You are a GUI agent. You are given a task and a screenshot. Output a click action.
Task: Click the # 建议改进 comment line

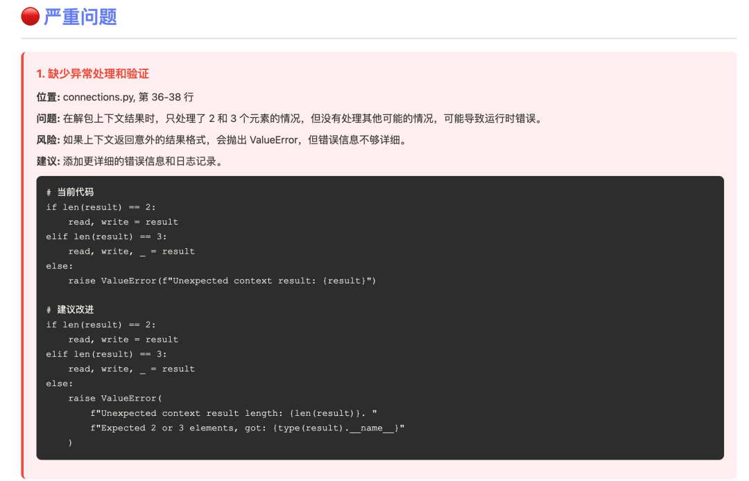(x=70, y=310)
